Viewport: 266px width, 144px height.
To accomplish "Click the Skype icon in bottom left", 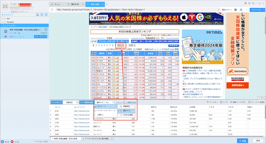I will 2,142.
